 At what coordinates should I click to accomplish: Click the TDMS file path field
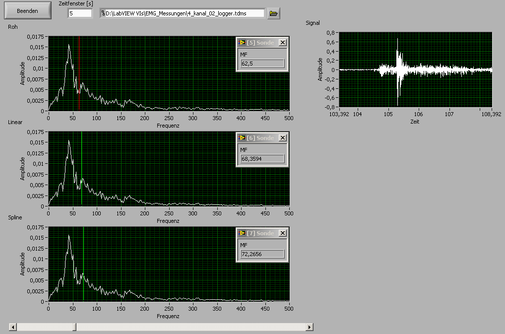[182, 13]
